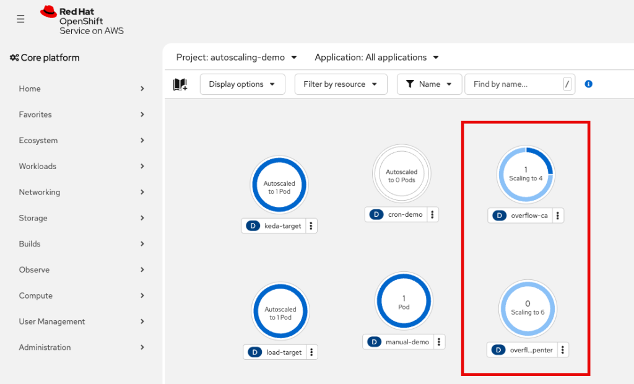Select the keda-target pod ring node
The width and height of the screenshot is (634, 384).
(x=279, y=185)
